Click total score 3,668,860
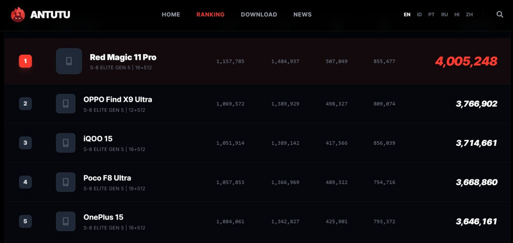The image size is (513, 243). pos(476,182)
